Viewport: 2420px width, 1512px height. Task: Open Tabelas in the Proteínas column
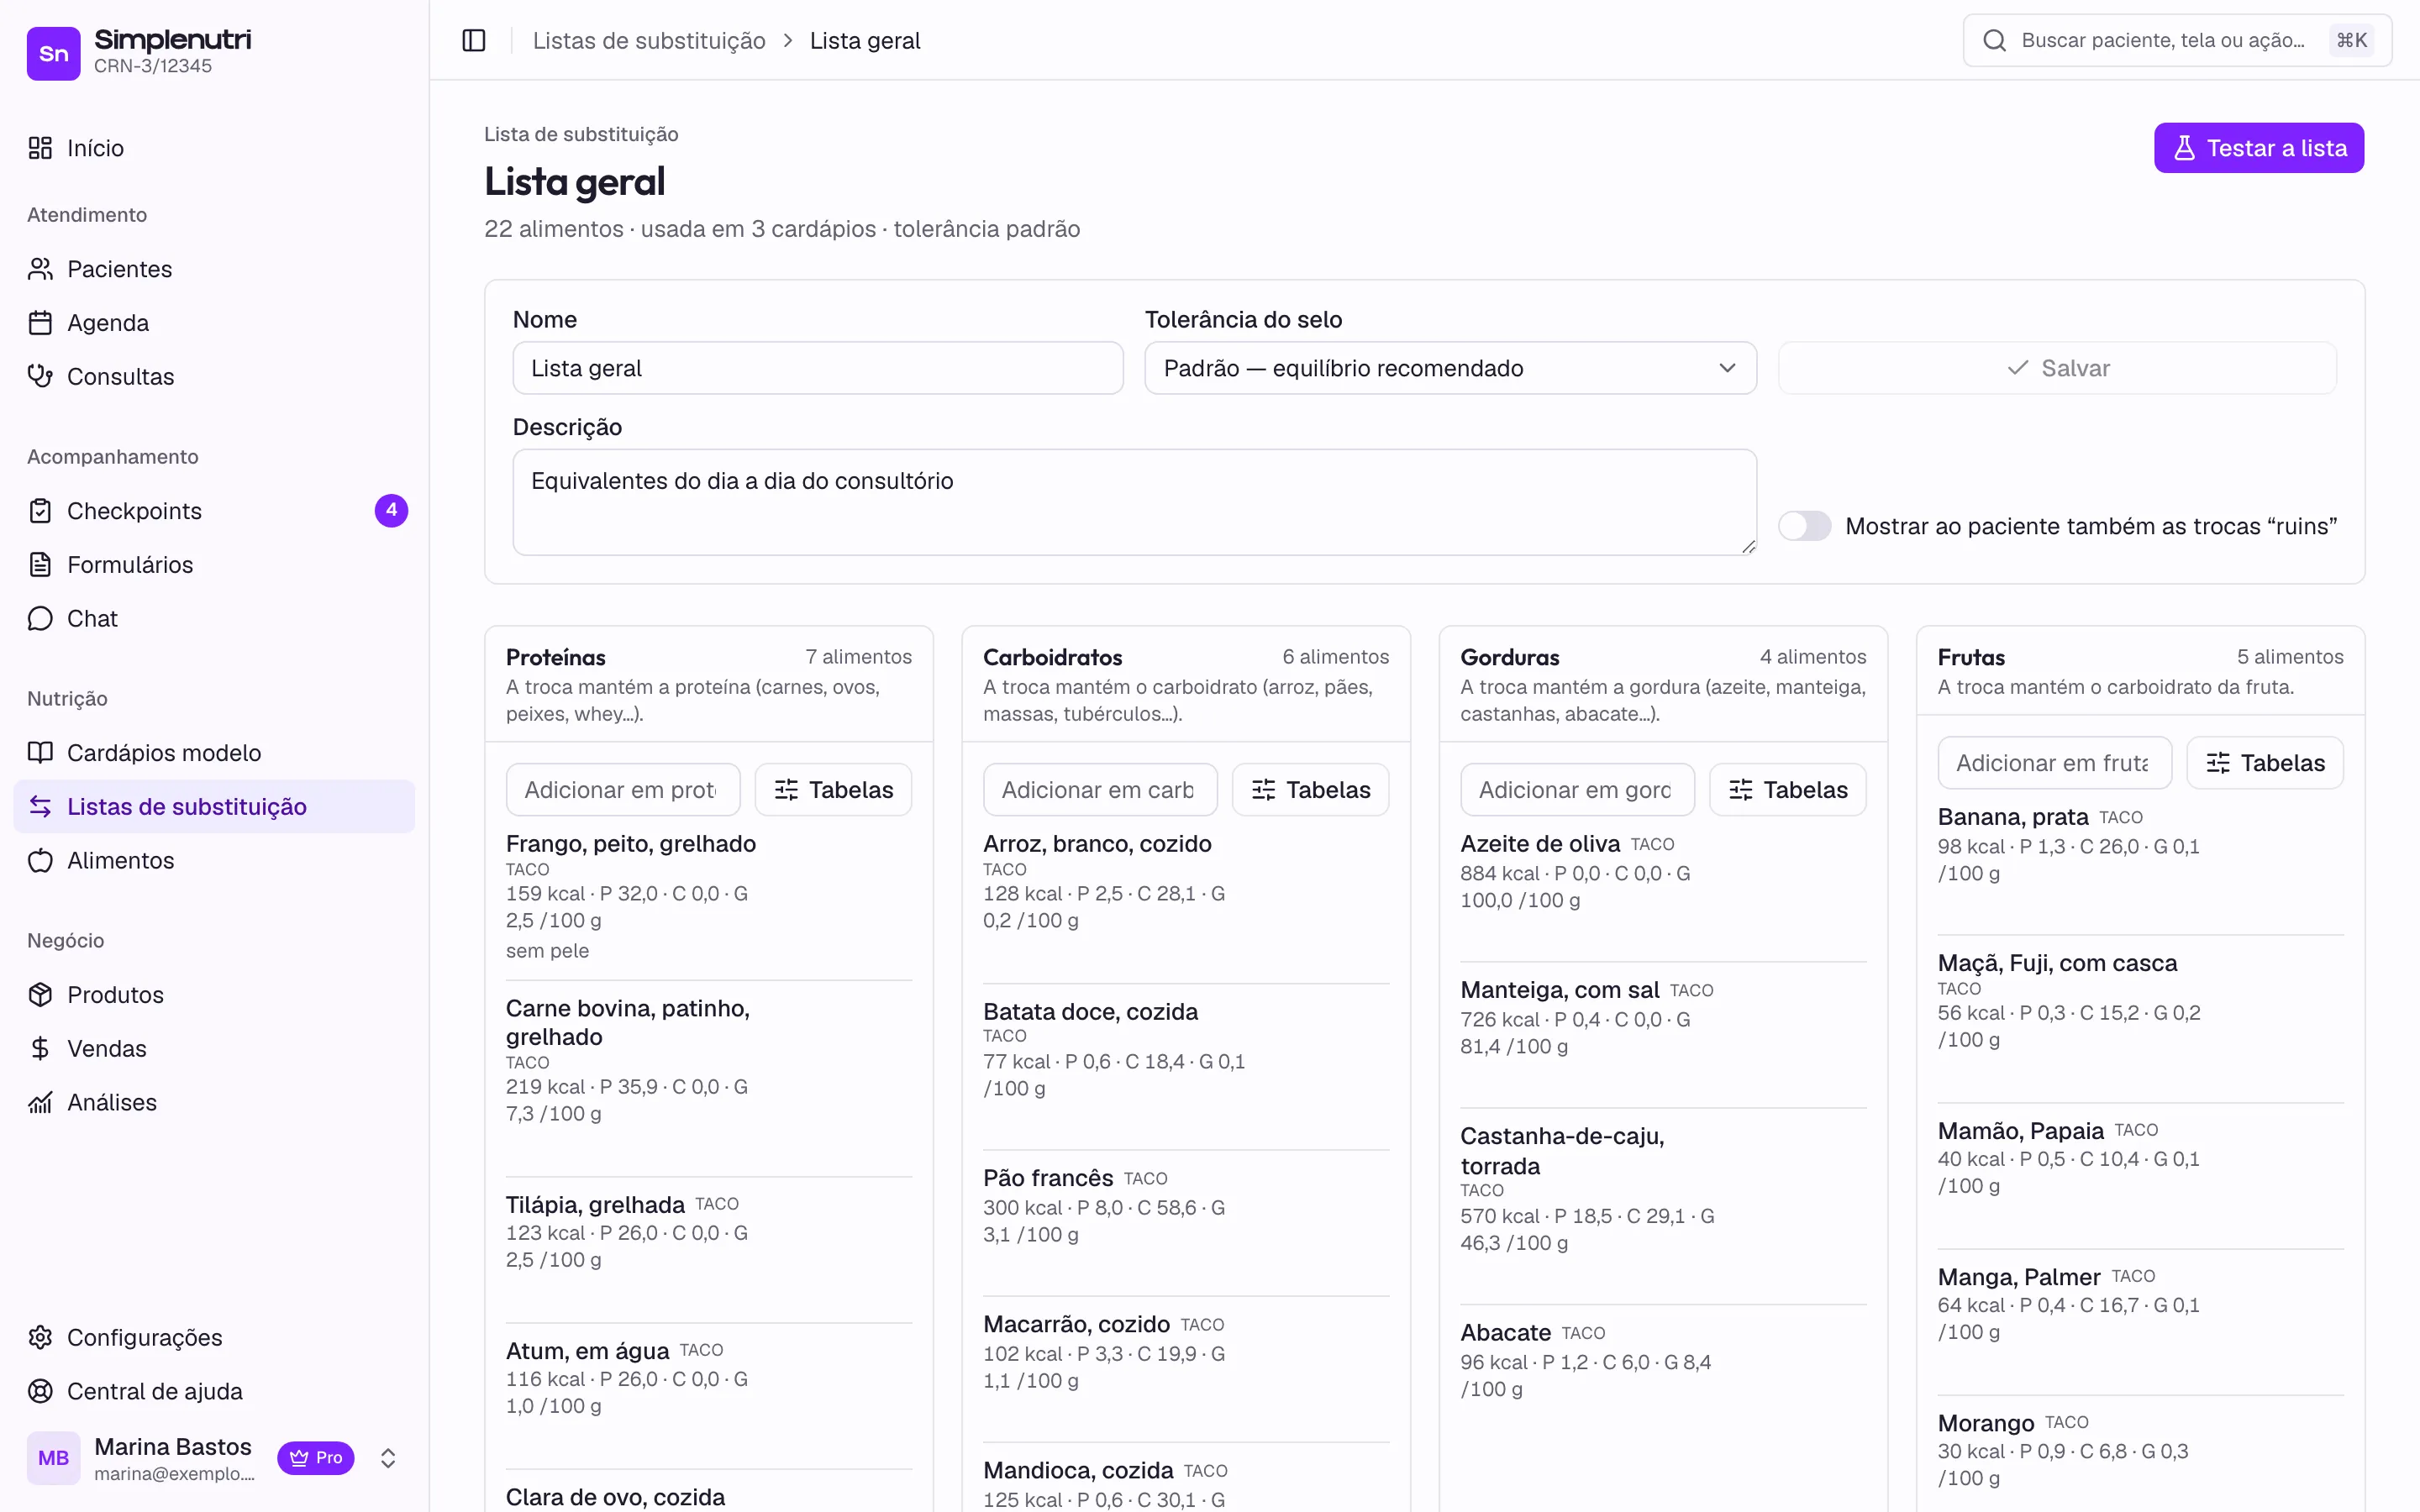point(833,790)
